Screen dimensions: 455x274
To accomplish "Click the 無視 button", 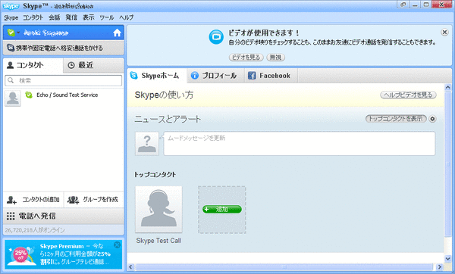I will point(276,58).
